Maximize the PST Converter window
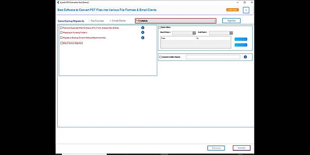This screenshot has width=310, height=155. [x=245, y=3]
